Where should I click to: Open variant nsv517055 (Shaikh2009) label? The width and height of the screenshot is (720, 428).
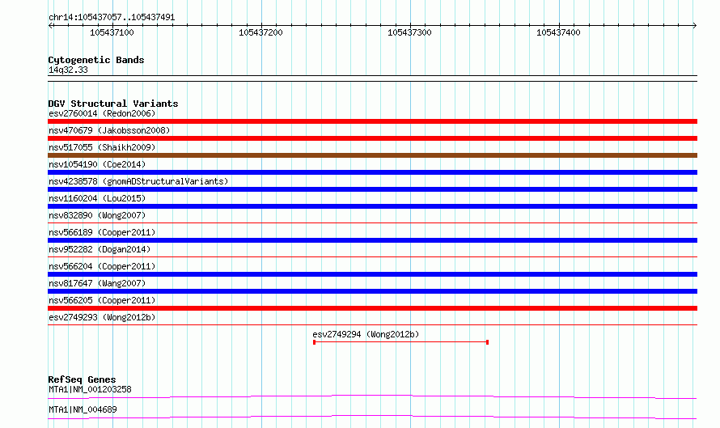pyautogui.click(x=102, y=147)
